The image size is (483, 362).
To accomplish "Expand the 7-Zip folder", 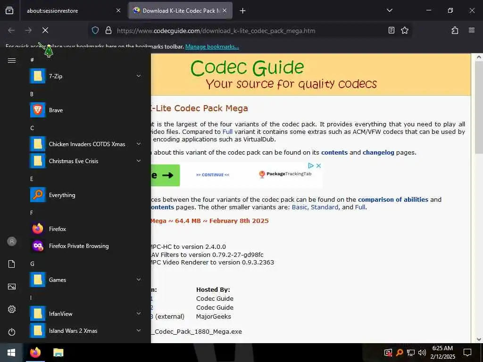I will coord(86,76).
